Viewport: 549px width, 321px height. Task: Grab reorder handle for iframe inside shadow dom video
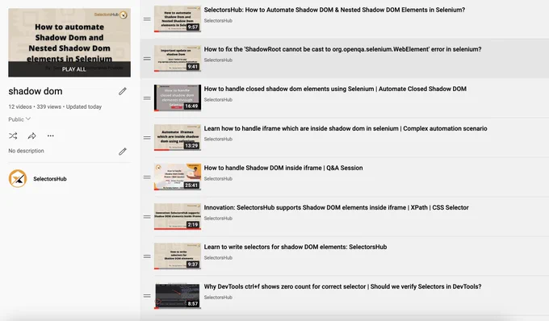(147, 137)
